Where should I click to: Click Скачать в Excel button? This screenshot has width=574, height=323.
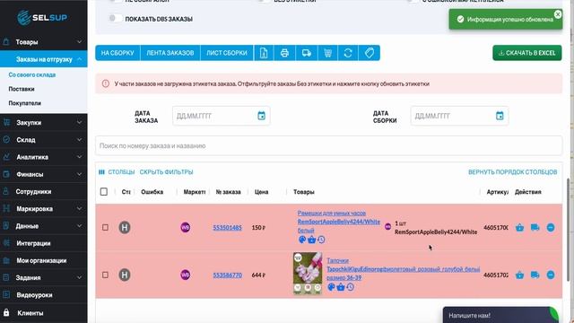[x=527, y=53]
